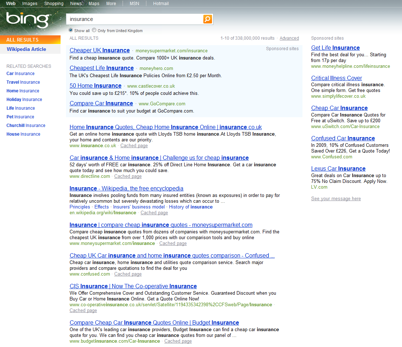
Task: View cached page for moneysupermarket.com/insurance result
Action: (173, 243)
